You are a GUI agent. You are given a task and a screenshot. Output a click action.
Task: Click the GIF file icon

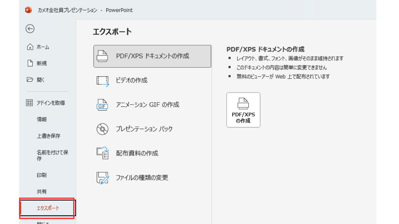point(102,105)
